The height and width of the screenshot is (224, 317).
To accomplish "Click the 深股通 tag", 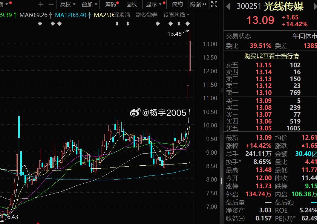I will pos(122,15).
